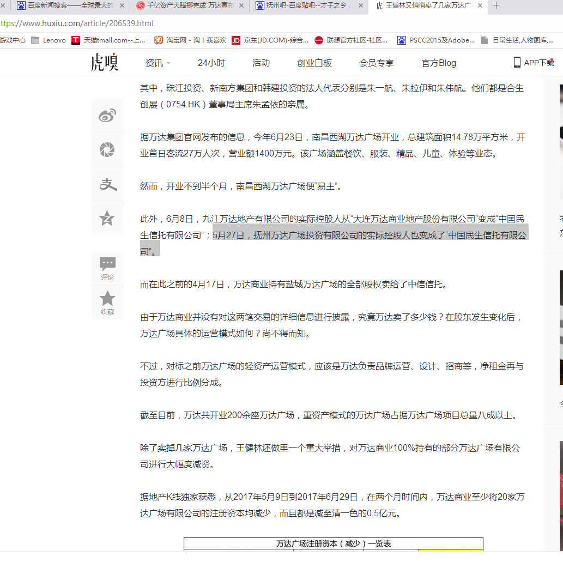Click the pinwheel share icon in sidebar

[x=107, y=149]
